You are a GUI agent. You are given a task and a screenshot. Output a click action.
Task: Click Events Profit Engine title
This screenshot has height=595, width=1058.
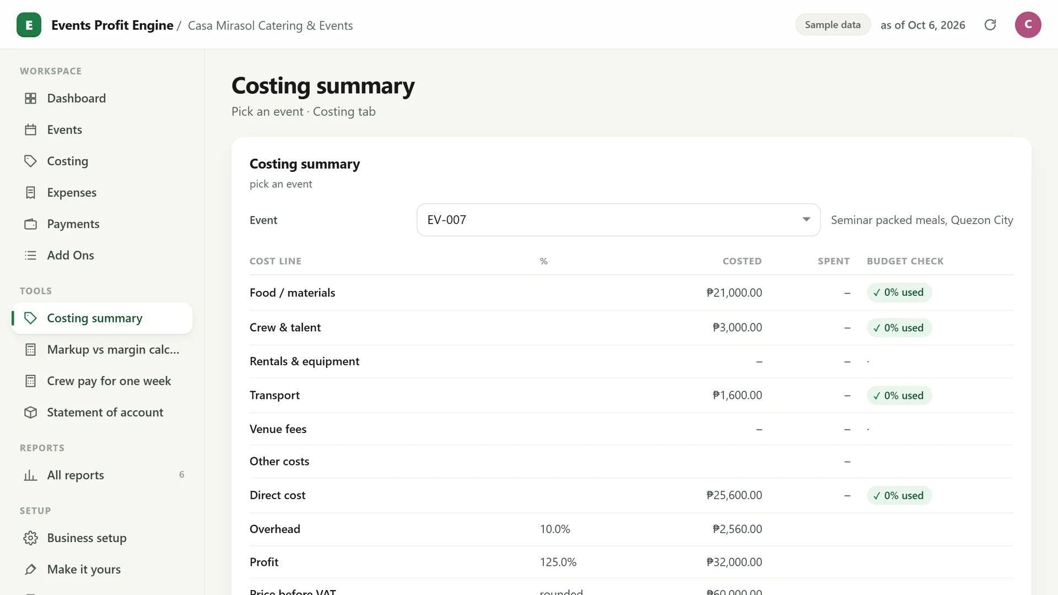112,25
